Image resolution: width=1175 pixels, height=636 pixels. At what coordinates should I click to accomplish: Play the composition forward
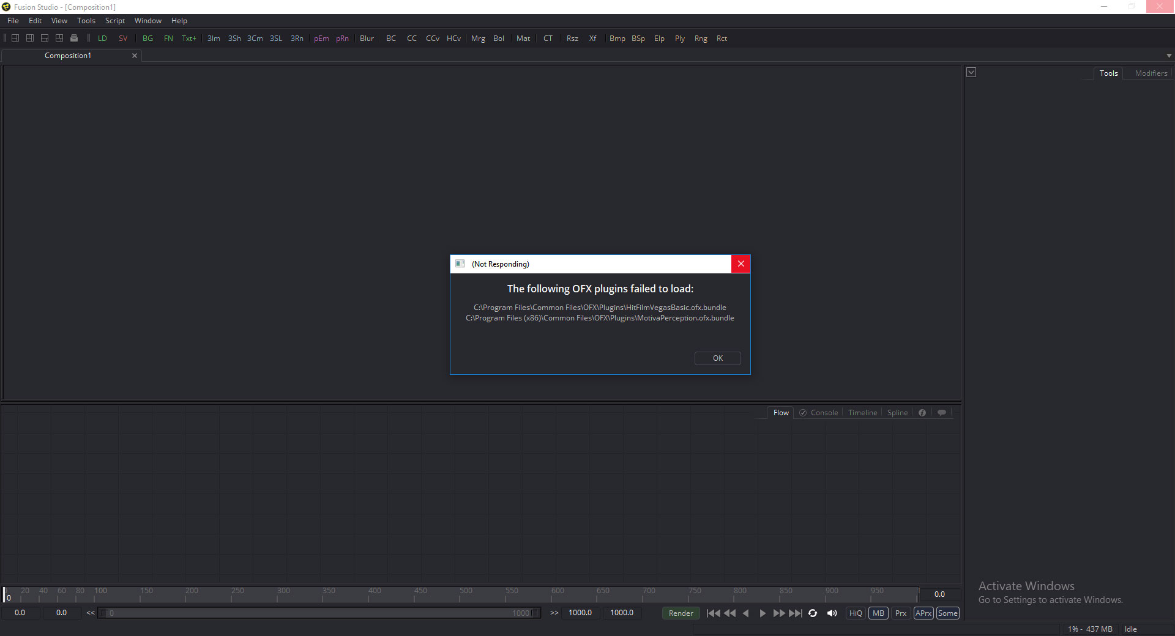763,613
